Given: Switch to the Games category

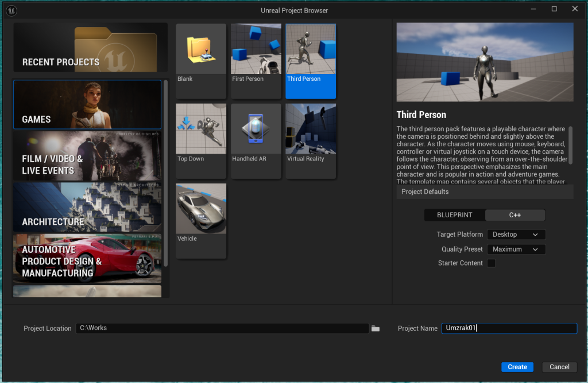Looking at the screenshot, I should (x=87, y=104).
